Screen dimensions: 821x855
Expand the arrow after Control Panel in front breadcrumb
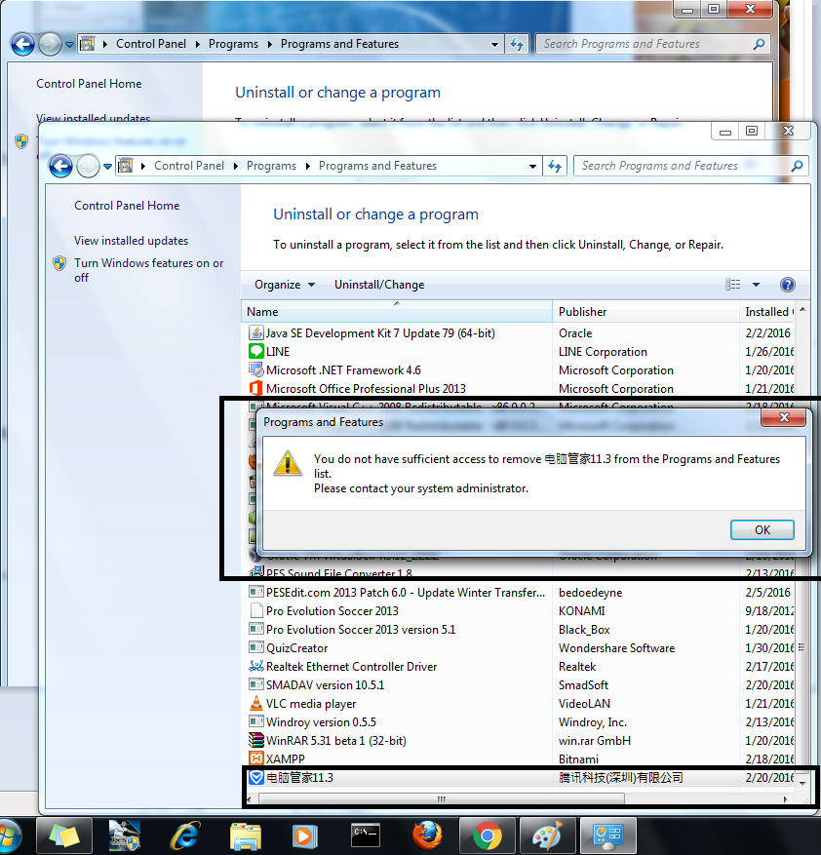pyautogui.click(x=235, y=166)
